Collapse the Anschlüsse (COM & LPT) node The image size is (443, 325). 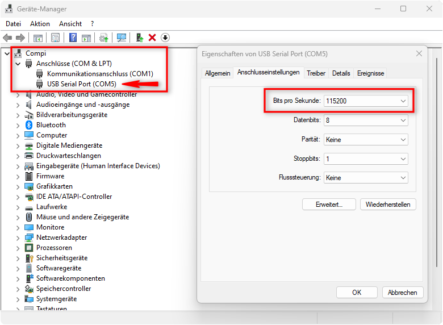point(18,64)
